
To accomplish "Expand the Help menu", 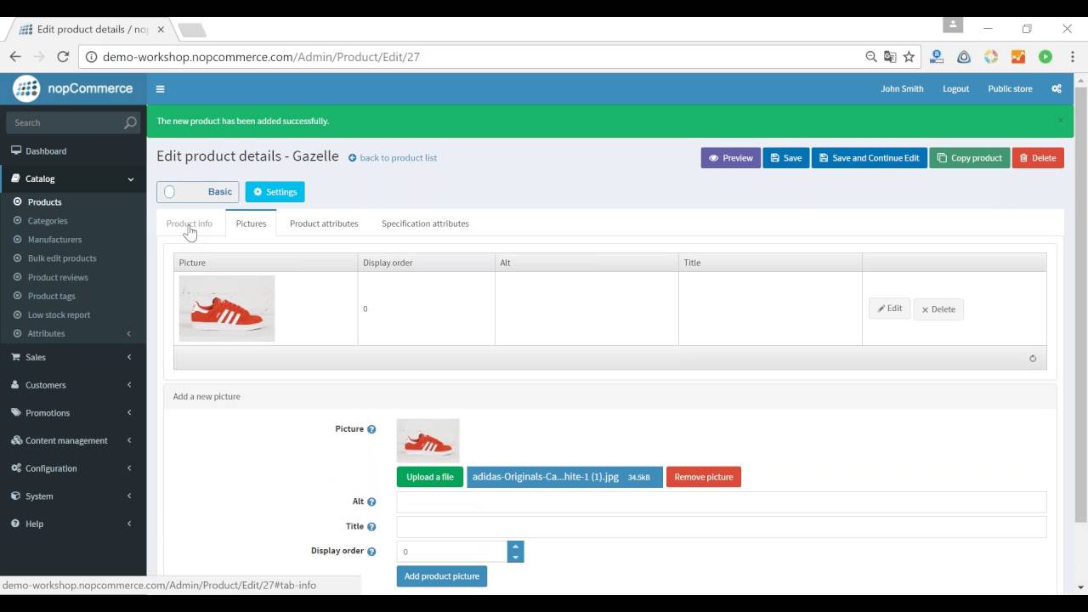I will click(x=73, y=524).
